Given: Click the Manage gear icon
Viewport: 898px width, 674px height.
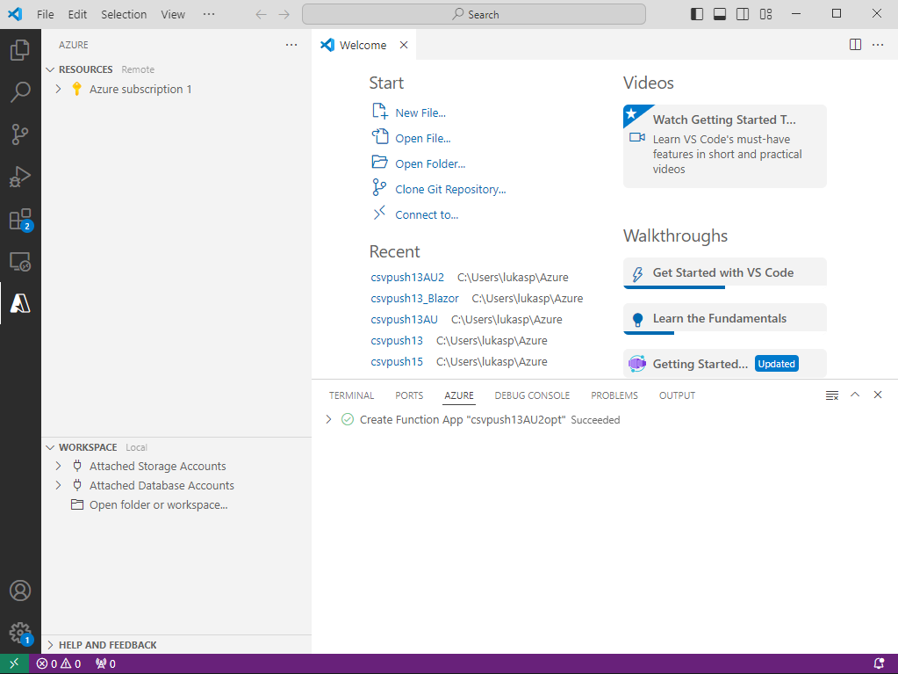Looking at the screenshot, I should (x=20, y=632).
